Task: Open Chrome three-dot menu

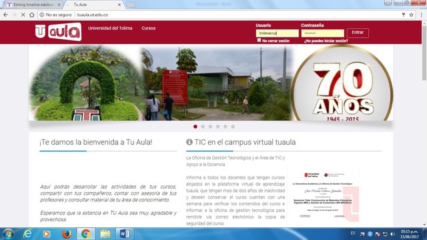Action: pyautogui.click(x=421, y=15)
